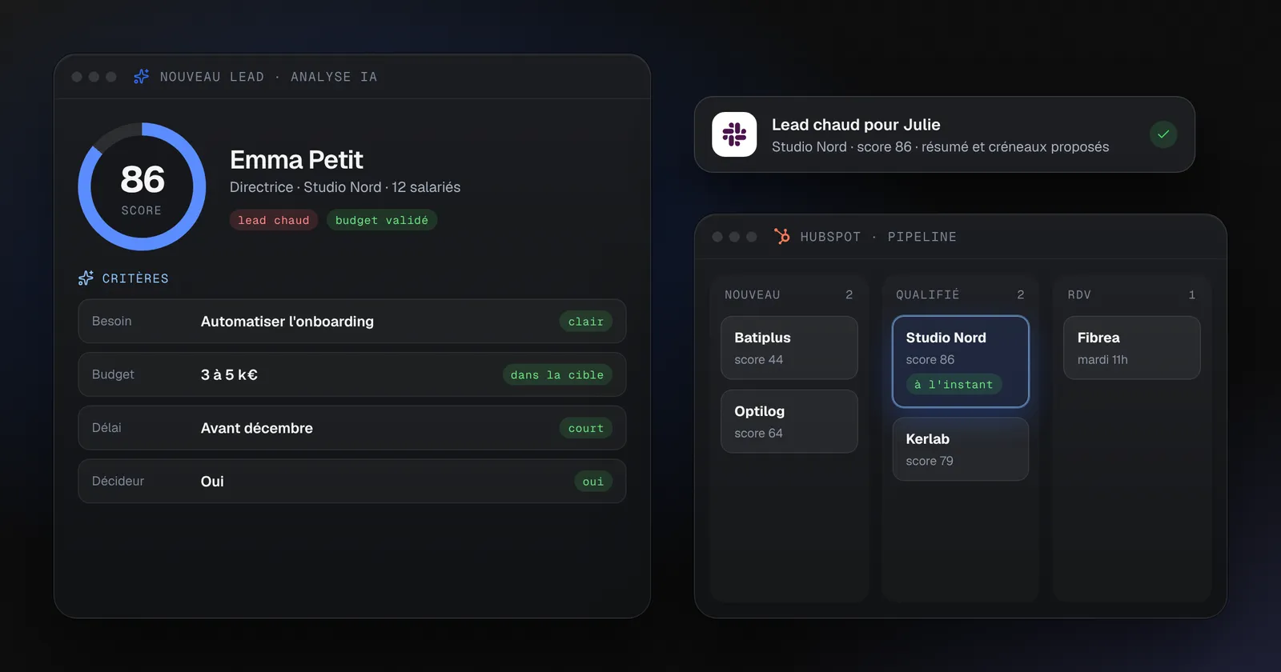
Task: Select the 'lead chaud' red tag
Action: (x=274, y=220)
